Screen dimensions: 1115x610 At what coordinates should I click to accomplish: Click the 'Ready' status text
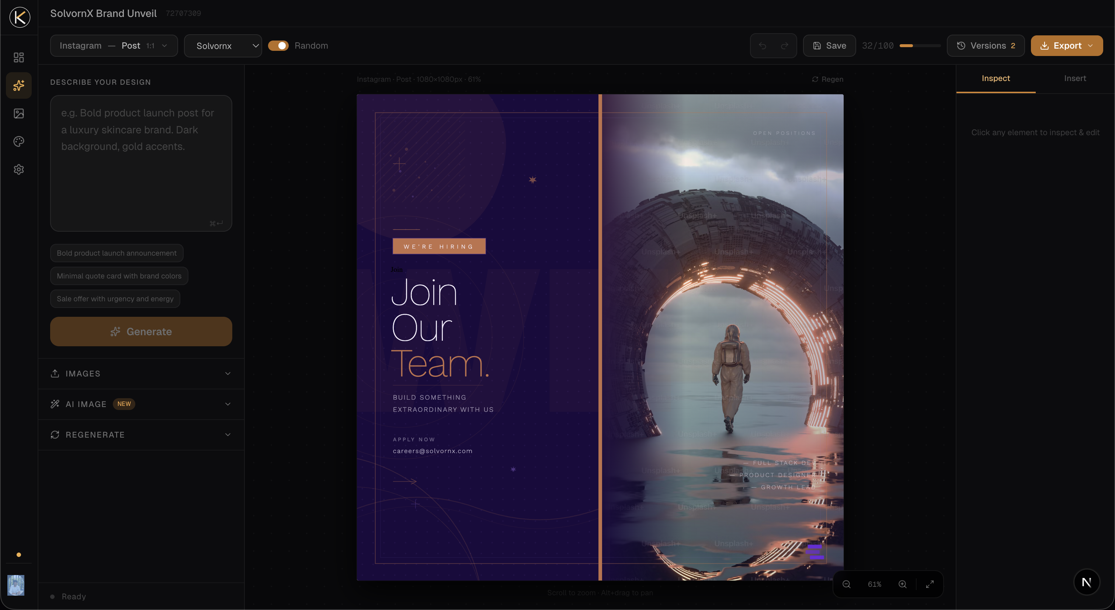74,597
